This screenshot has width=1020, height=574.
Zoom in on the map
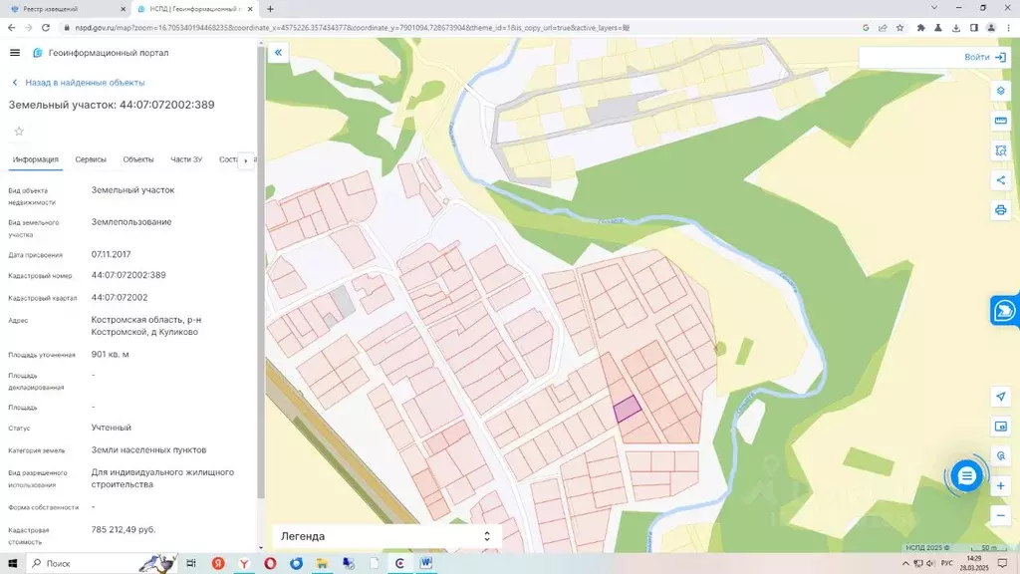coord(1000,485)
